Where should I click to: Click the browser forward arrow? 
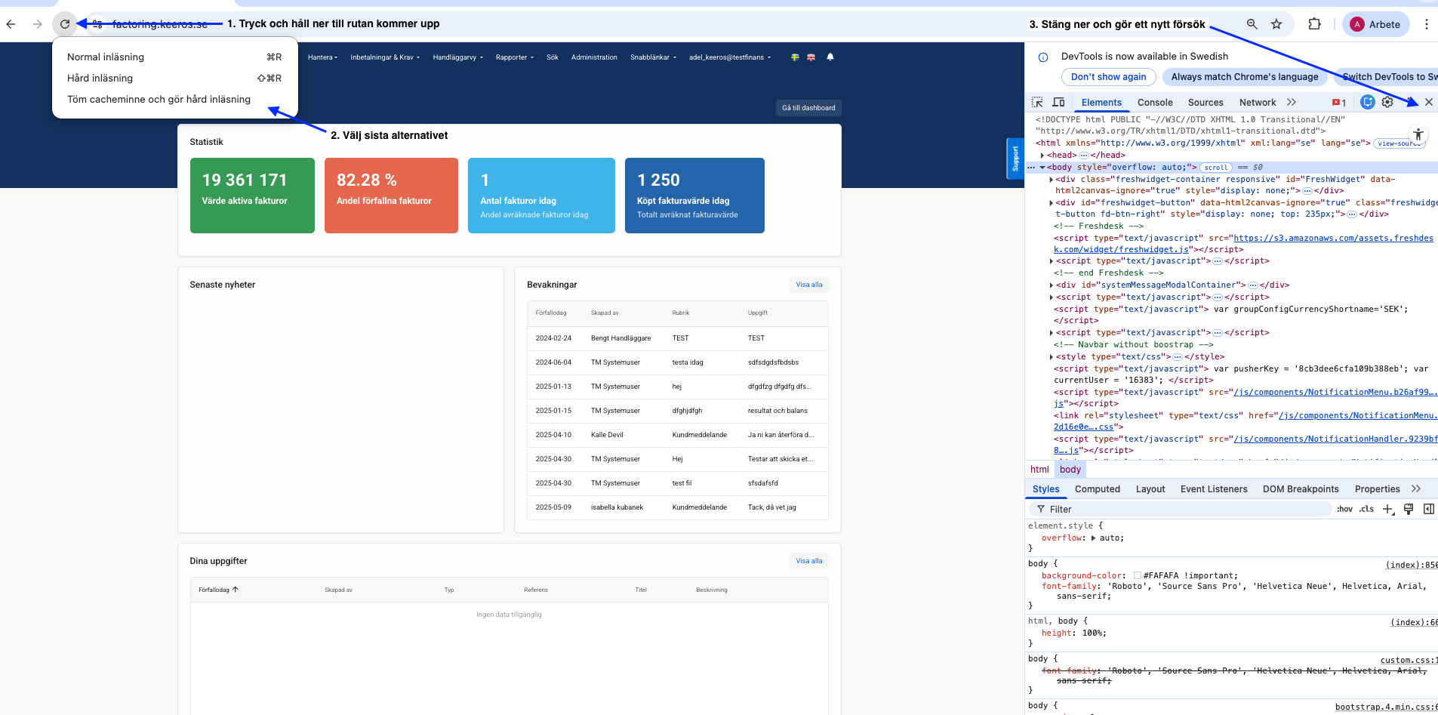pyautogui.click(x=38, y=24)
